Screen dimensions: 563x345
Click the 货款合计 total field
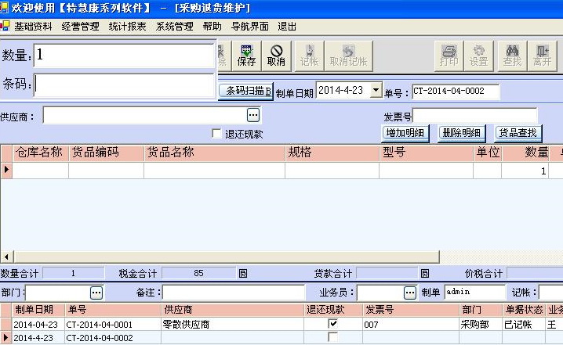coord(387,273)
